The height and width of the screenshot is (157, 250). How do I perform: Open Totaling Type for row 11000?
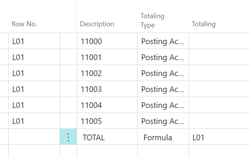(163, 41)
